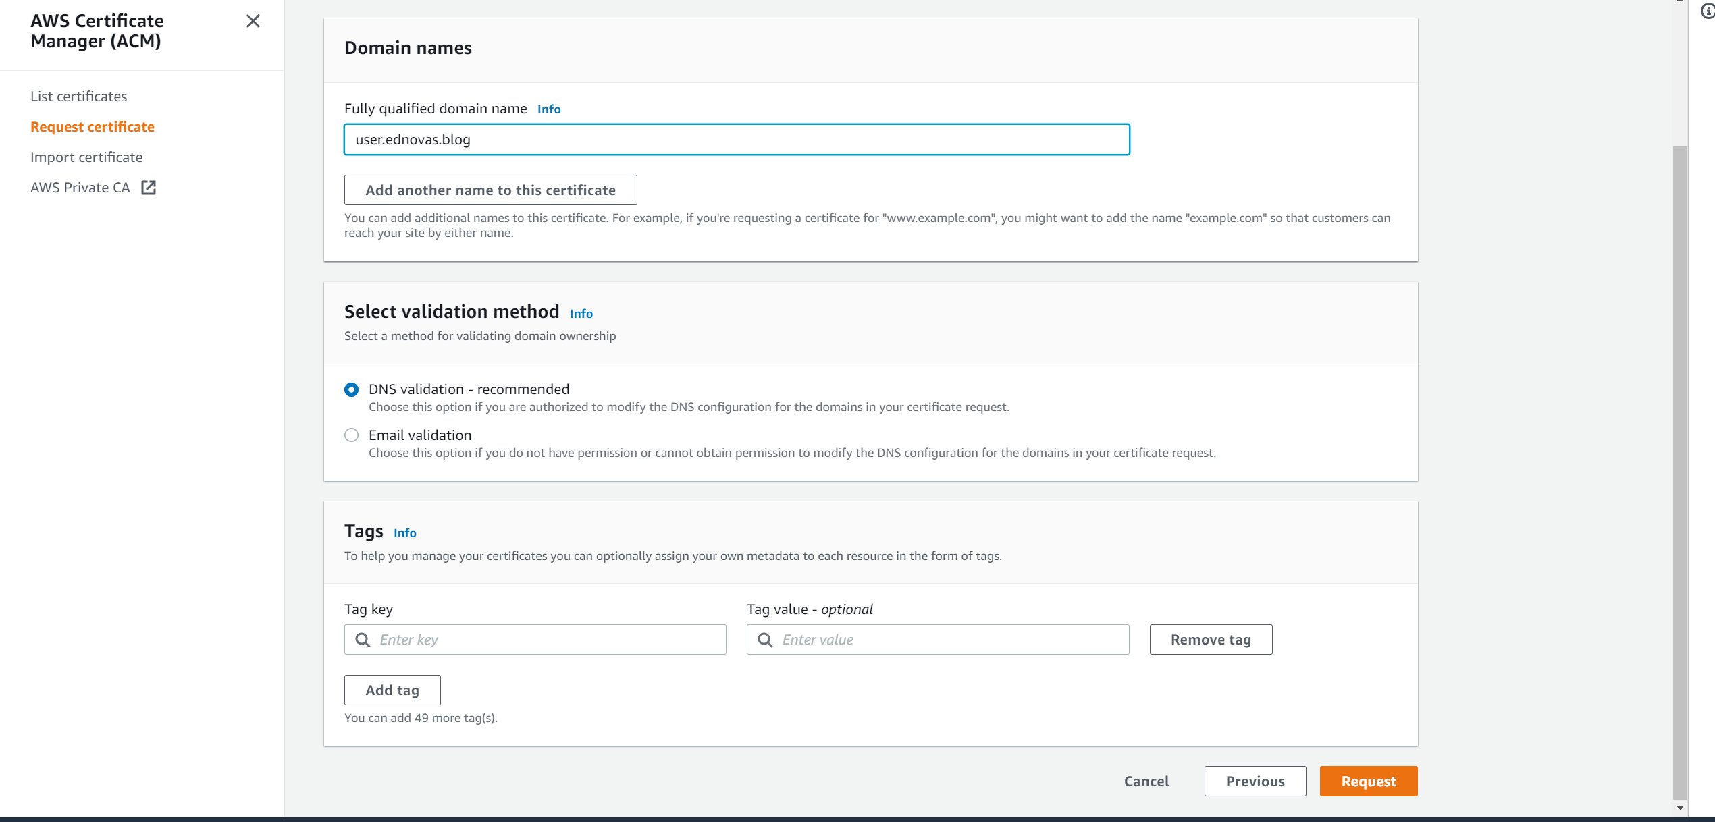Open Info next to Fully qualified domain name
The height and width of the screenshot is (822, 1715).
pos(548,109)
